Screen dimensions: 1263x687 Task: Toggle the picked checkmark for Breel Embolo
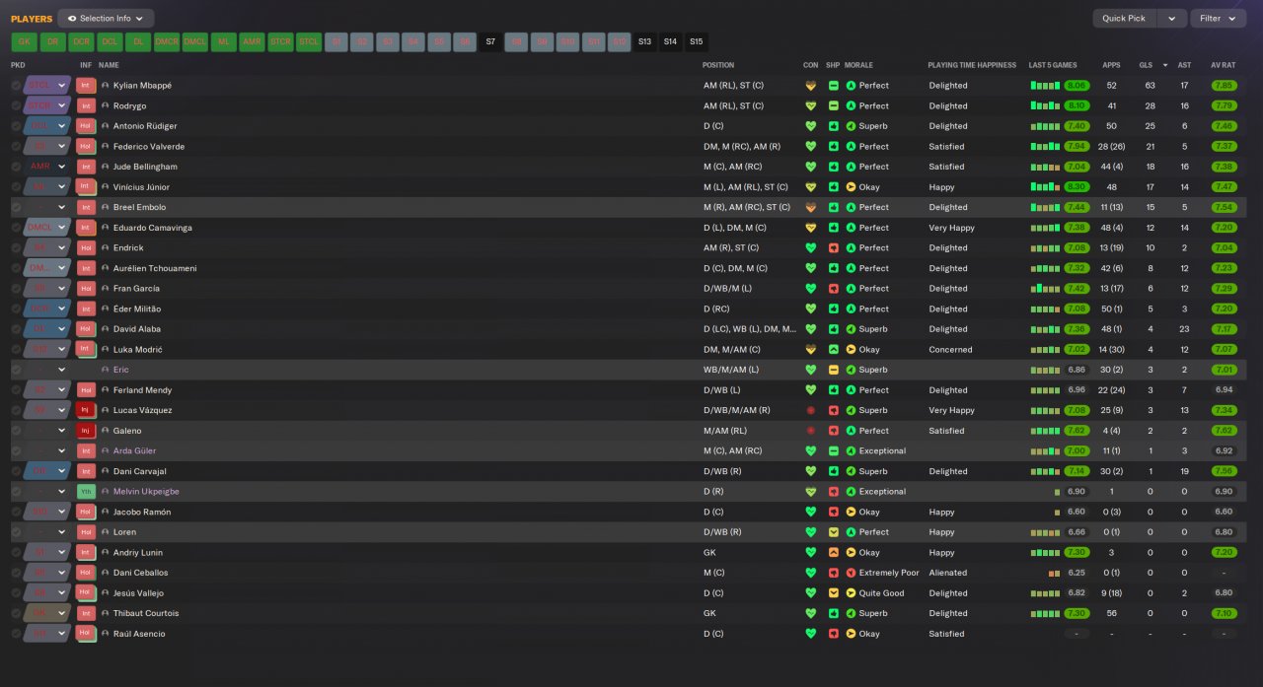pos(16,207)
